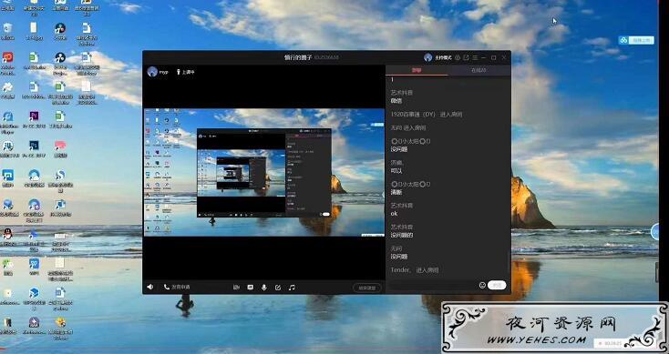Image resolution: width=669 pixels, height=354 pixels.
Task: Click the music note icon
Action: 292,288
